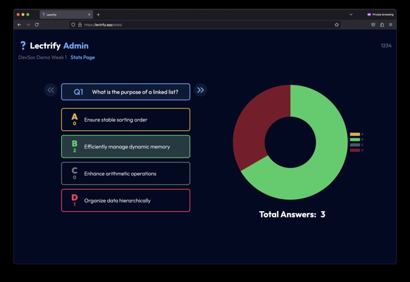
Task: Click the address bar URL field
Action: pyautogui.click(x=204, y=25)
